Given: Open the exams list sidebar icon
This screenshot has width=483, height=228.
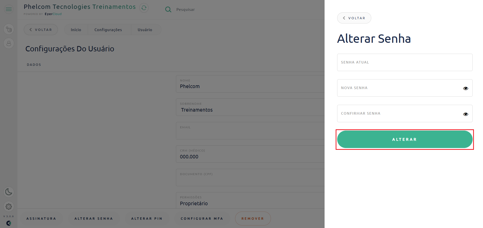Looking at the screenshot, I should pos(9,29).
